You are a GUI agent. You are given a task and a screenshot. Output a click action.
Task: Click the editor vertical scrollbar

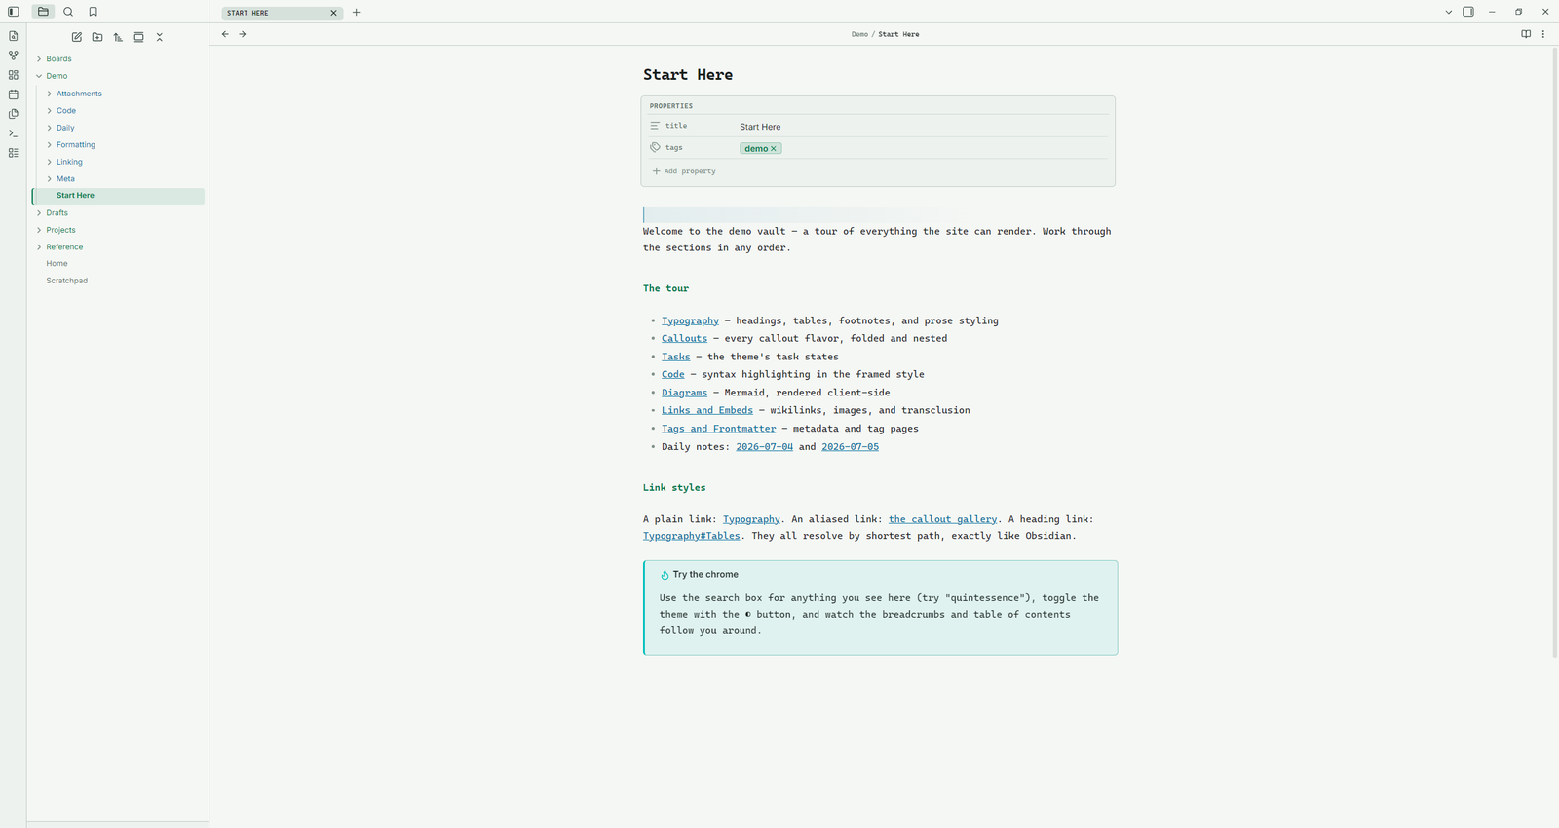1554,351
